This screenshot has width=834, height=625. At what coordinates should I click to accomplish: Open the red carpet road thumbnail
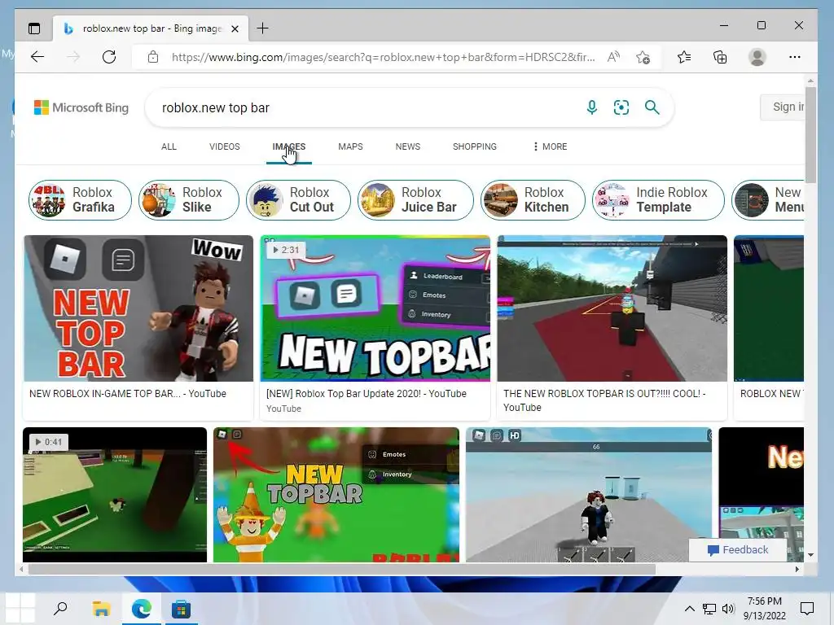tap(612, 308)
